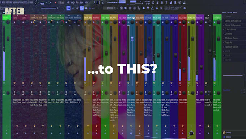Click the Master track volume fader
246x139 pixels.
pos(8,39)
